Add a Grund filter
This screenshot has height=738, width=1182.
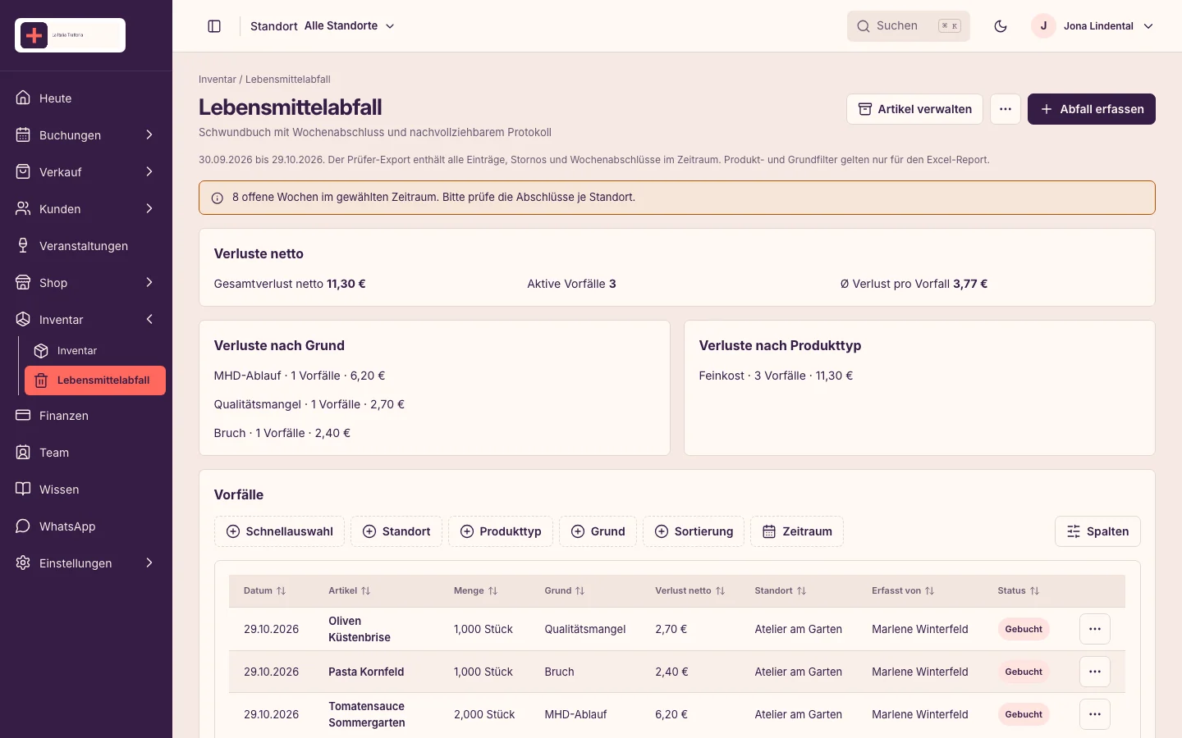coord(598,531)
